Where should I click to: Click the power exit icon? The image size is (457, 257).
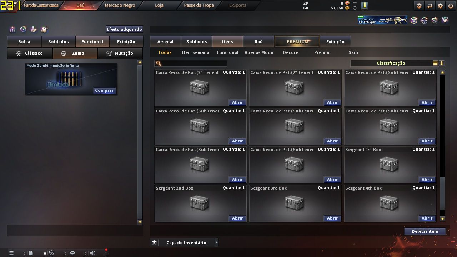pyautogui.click(x=451, y=6)
